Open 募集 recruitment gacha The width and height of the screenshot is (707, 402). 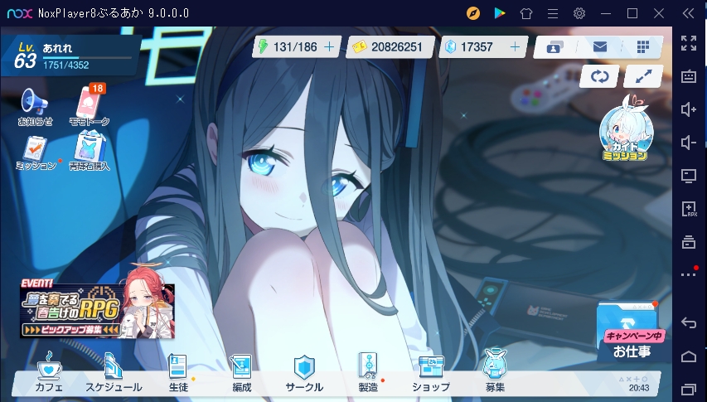(x=495, y=371)
